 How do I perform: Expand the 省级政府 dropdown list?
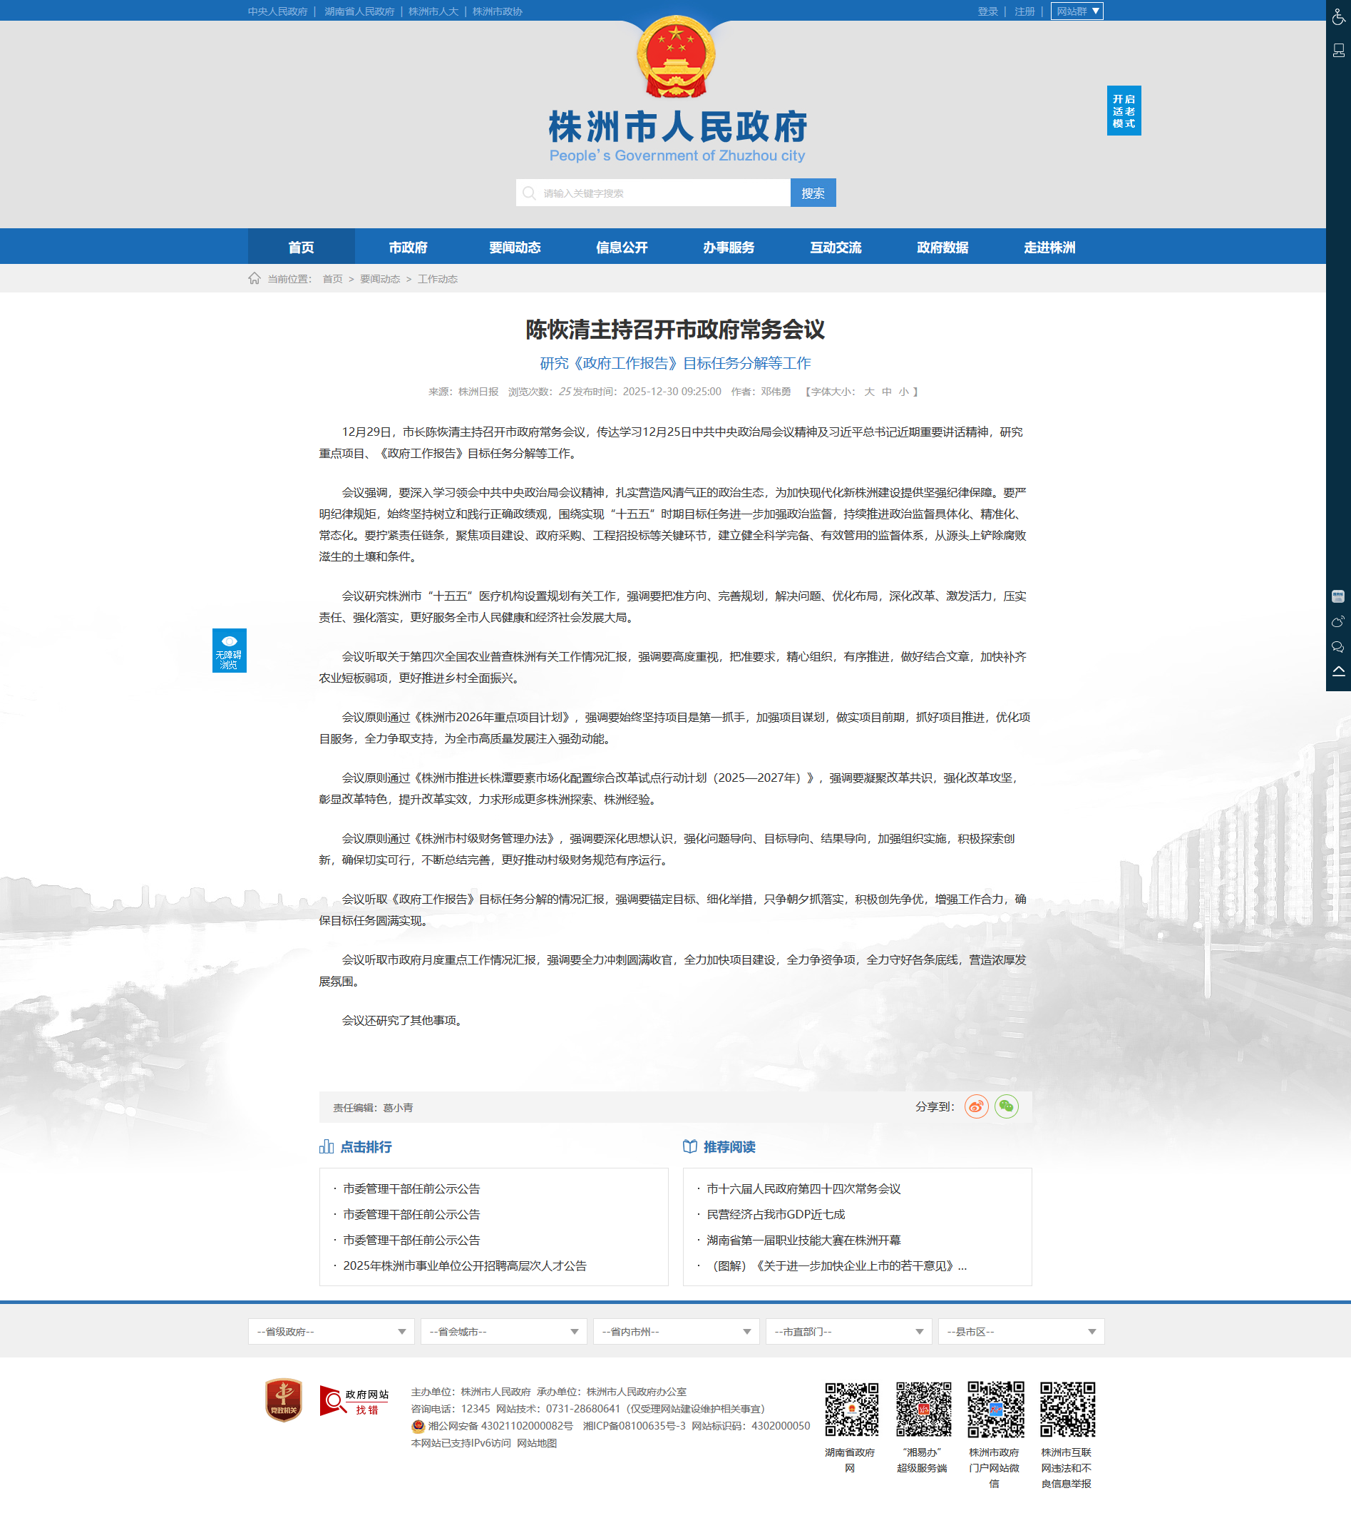[331, 1331]
